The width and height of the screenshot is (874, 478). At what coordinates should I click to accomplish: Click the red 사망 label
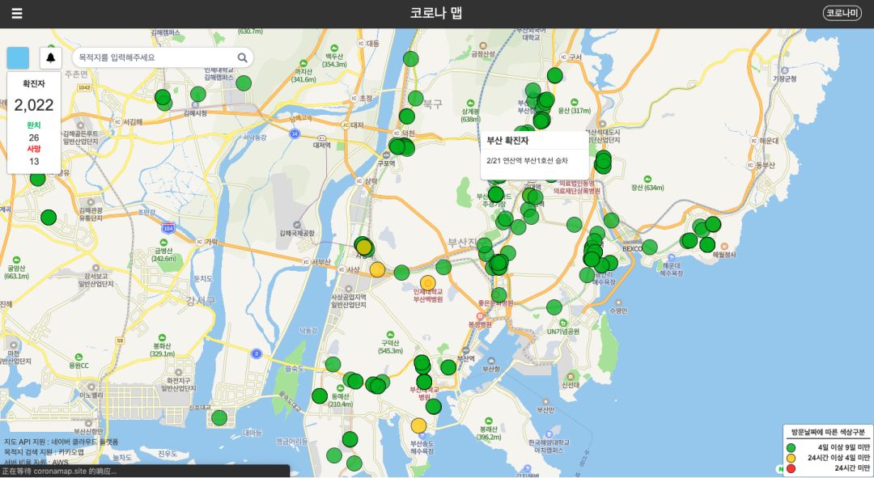(x=34, y=149)
